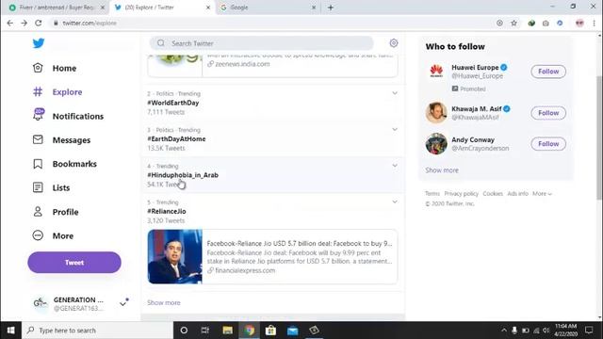Open Khawaja M. Asif profile avatar
The width and height of the screenshot is (603, 339).
[x=436, y=113]
